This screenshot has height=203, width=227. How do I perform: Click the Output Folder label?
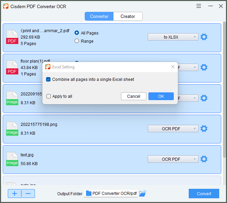70,194
